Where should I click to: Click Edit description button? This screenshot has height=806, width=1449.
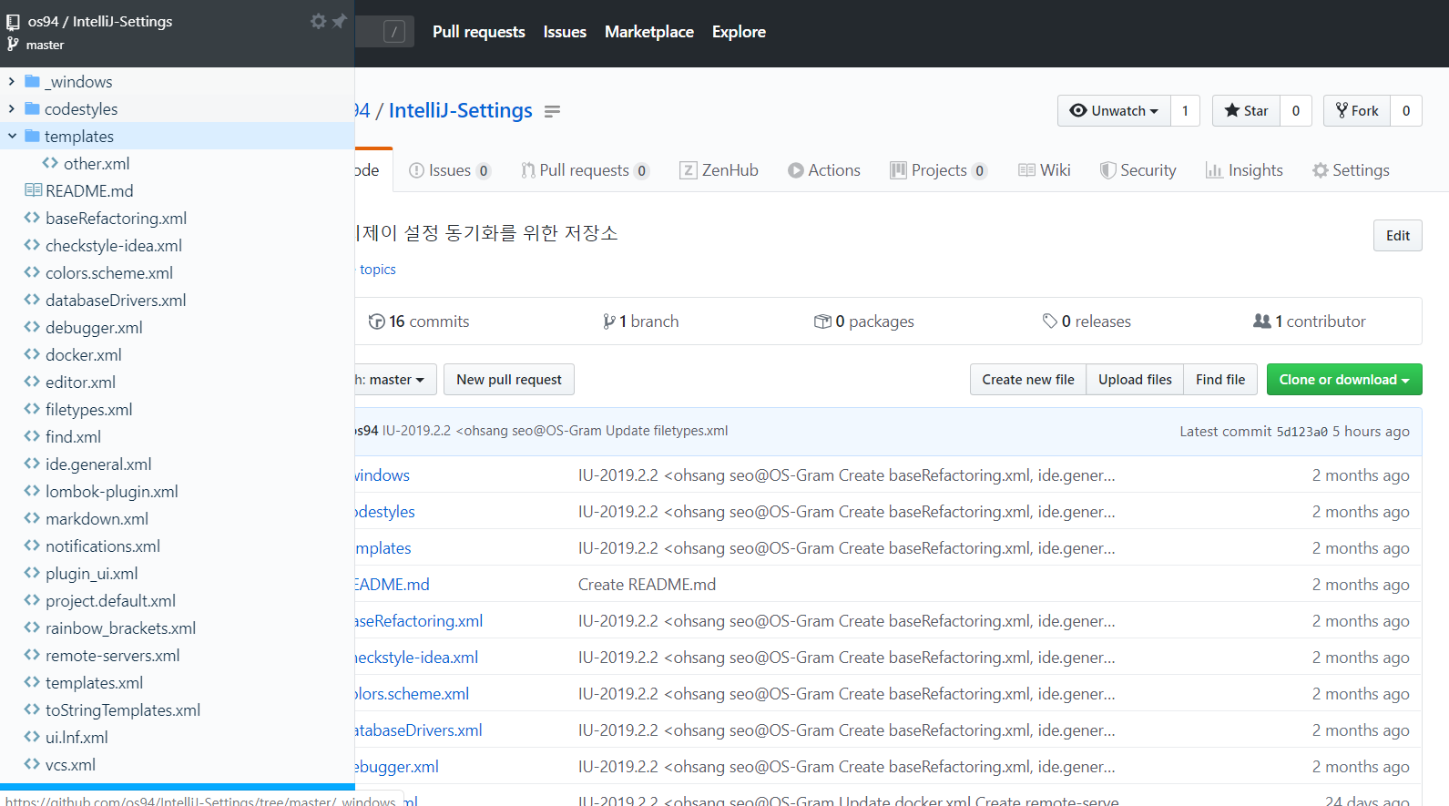click(1398, 236)
